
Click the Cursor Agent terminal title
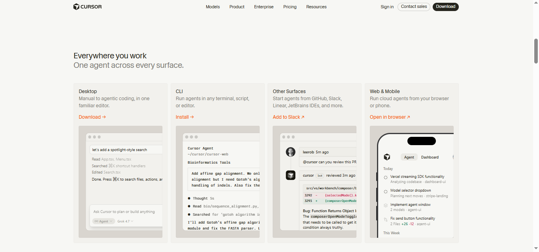coord(200,148)
